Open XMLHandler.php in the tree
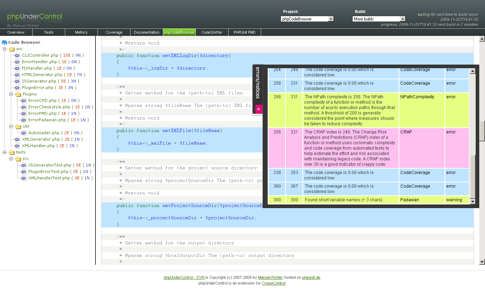485x291 pixels. click(38, 146)
